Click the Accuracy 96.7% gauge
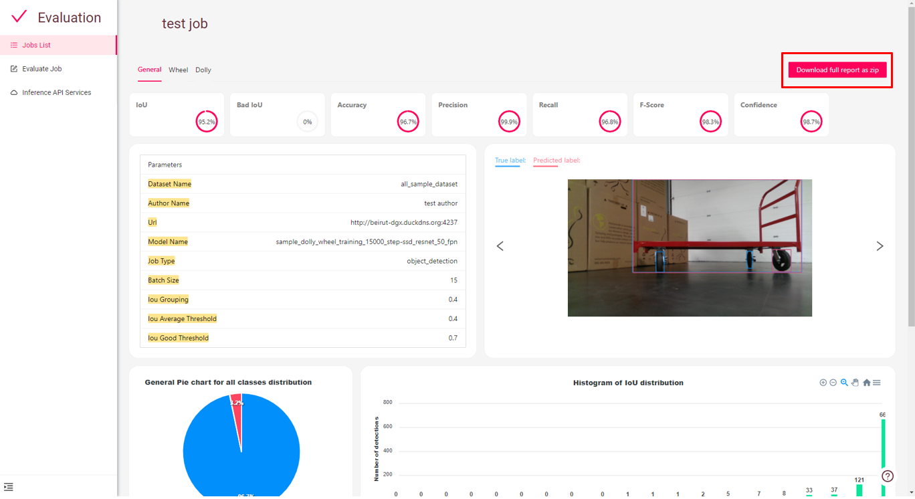915x499 pixels. 408,122
